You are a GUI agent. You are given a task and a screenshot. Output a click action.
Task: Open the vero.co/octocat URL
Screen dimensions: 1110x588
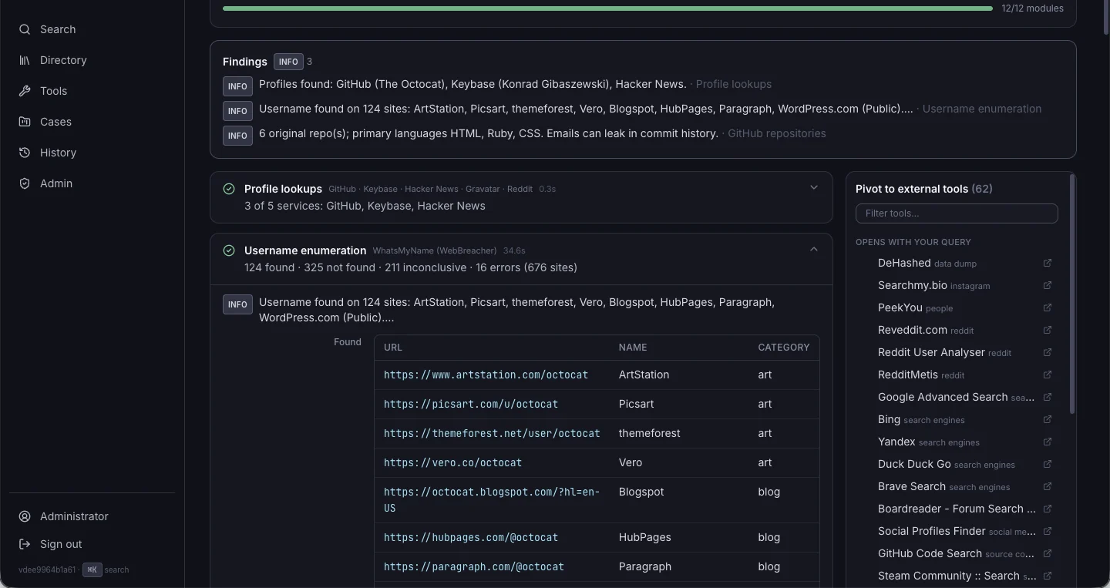click(452, 462)
